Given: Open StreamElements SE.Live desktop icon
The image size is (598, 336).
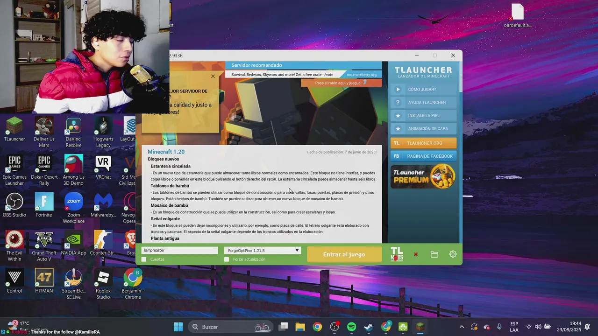Looking at the screenshot, I should (x=73, y=284).
